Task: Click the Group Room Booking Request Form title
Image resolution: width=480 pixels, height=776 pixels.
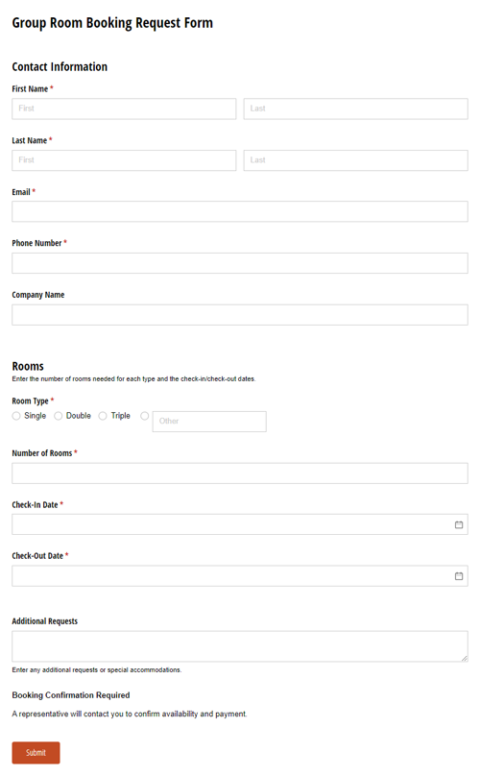Action: coord(112,23)
